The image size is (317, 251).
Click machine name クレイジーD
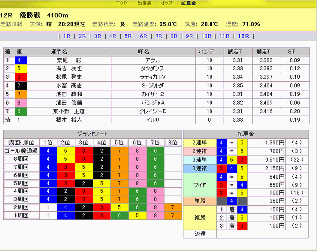click(x=153, y=111)
